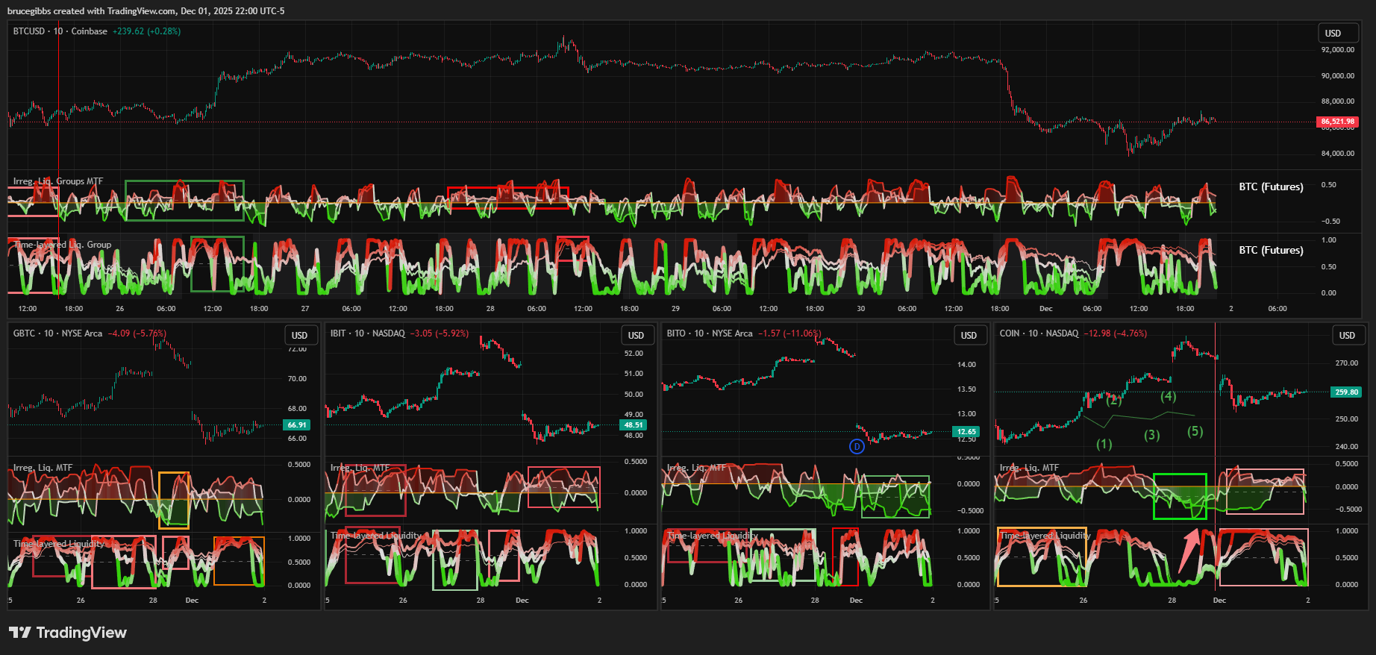Click the TradingView logo icon
1376x655 pixels.
coord(20,633)
